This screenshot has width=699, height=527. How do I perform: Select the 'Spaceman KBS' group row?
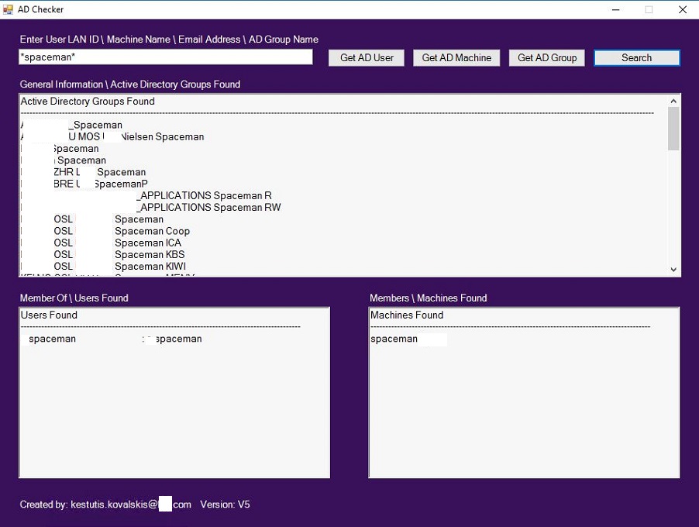pos(102,254)
